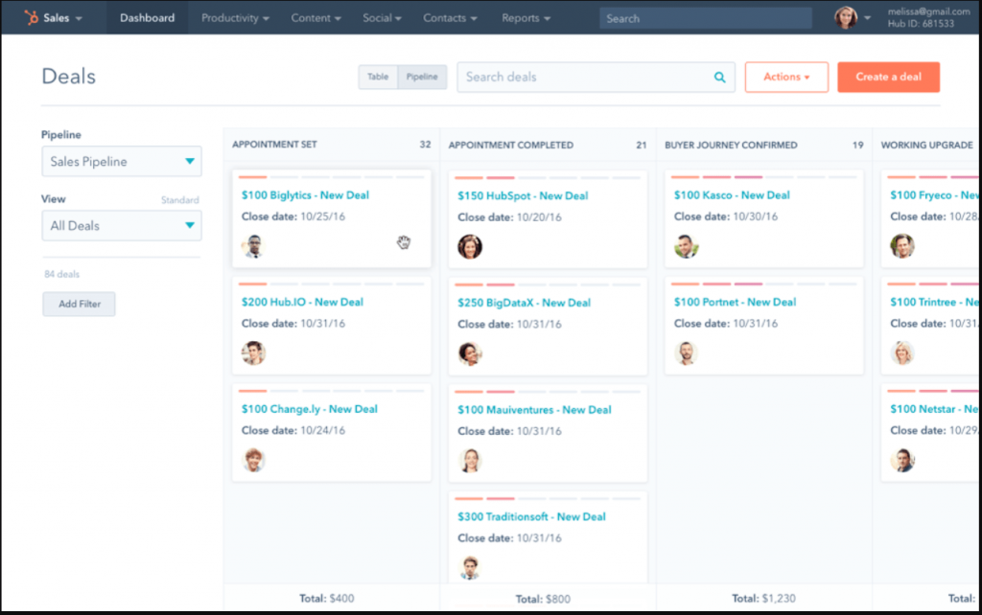Open $100 Trintree deal link
This screenshot has width=982, height=615.
(x=934, y=302)
